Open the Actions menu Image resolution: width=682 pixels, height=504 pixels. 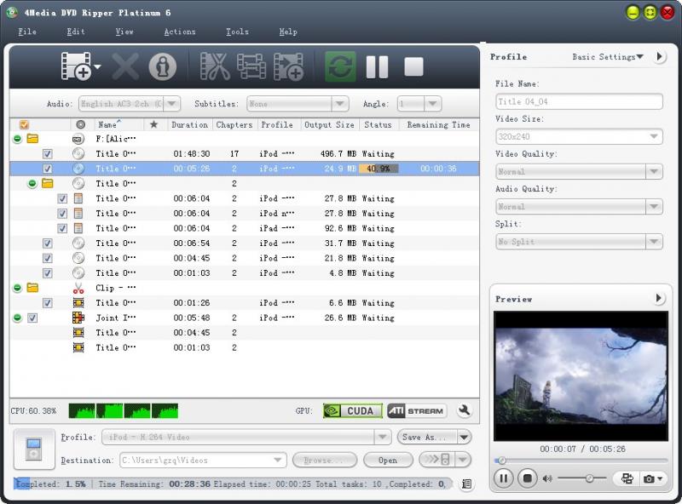[x=180, y=31]
